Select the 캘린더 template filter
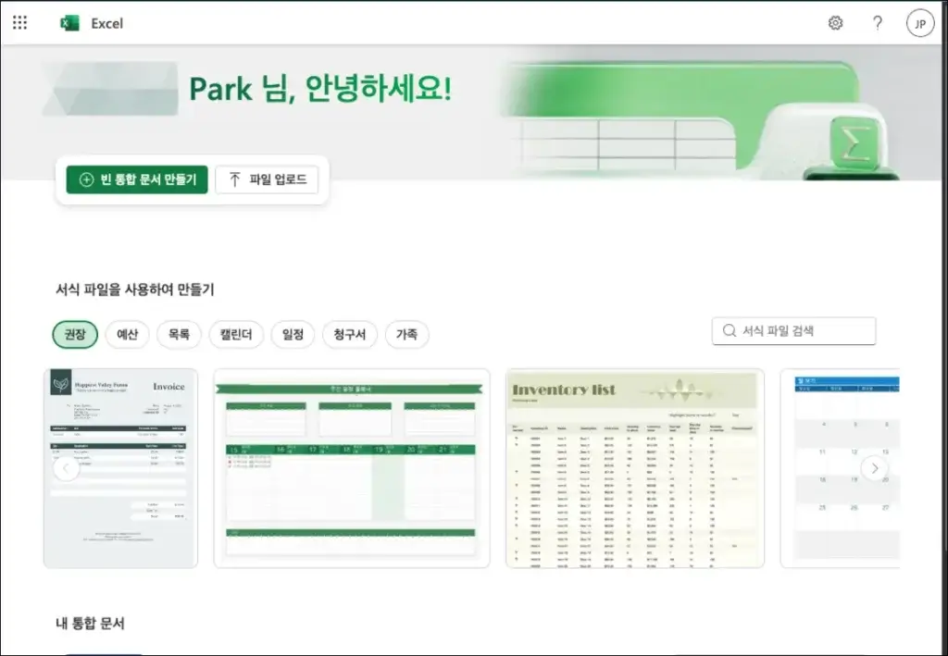 [x=236, y=334]
